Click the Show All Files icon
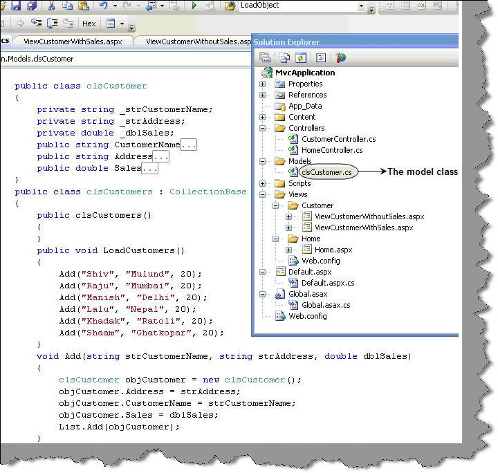498x473 pixels. 285,58
